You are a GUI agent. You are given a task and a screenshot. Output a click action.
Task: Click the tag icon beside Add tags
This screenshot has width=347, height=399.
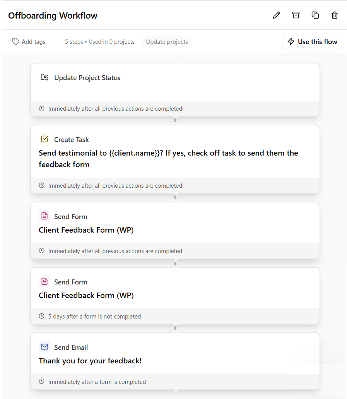point(16,41)
